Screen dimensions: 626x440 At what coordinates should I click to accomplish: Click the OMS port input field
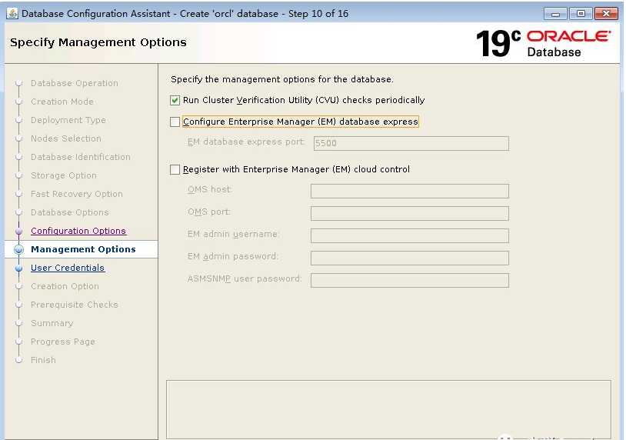(x=410, y=214)
